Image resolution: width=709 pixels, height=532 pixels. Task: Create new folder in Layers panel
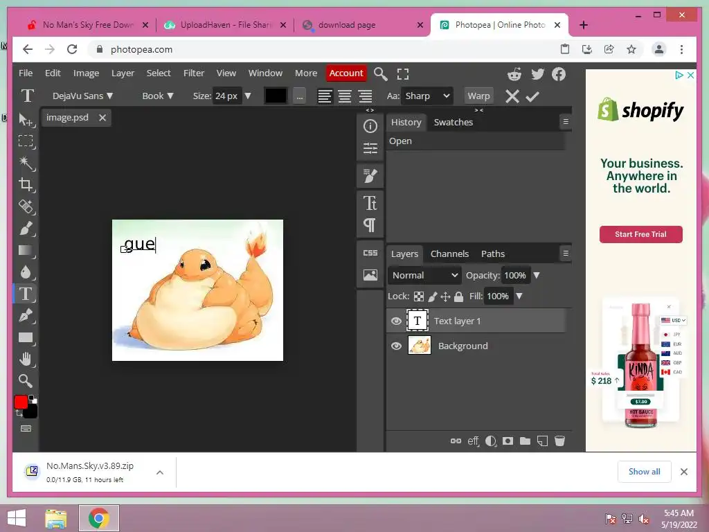coord(525,441)
